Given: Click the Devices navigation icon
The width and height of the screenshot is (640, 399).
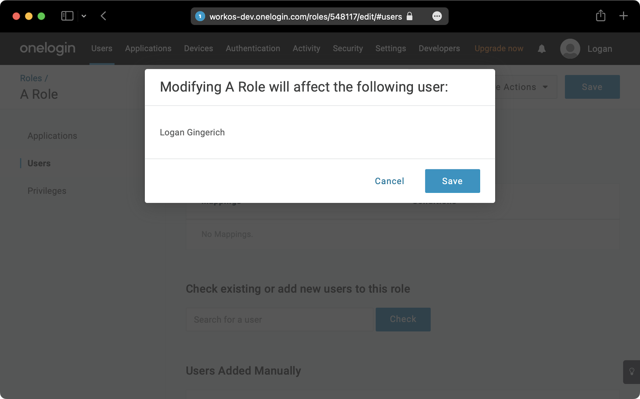Looking at the screenshot, I should tap(199, 48).
